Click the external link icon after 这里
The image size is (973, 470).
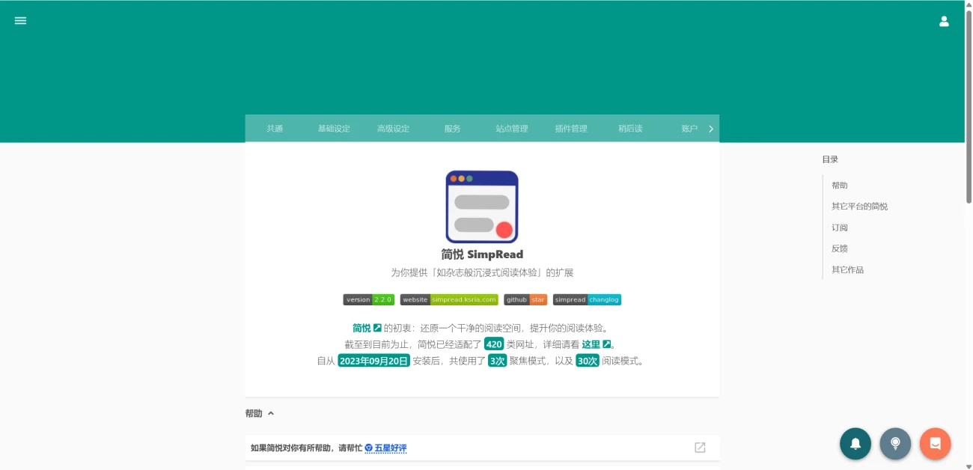[607, 344]
